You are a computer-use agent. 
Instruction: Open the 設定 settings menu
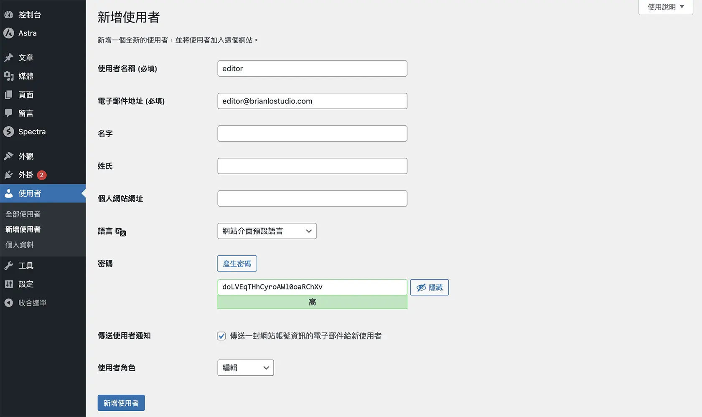[43, 284]
